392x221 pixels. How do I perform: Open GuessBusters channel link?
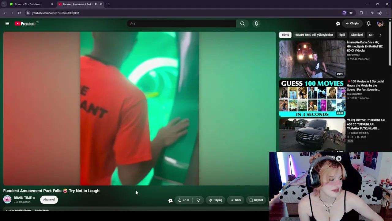(355, 94)
